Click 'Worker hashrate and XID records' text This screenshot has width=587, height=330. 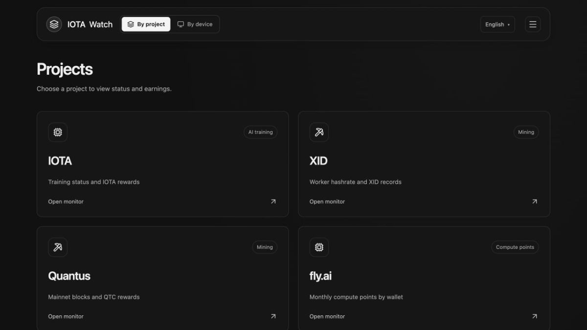pos(355,182)
